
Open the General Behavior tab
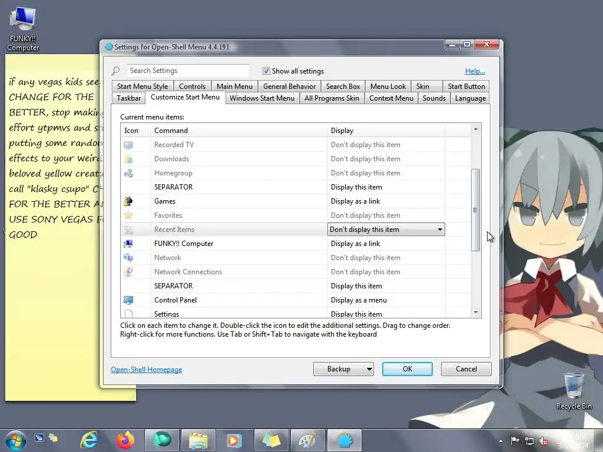coord(289,87)
